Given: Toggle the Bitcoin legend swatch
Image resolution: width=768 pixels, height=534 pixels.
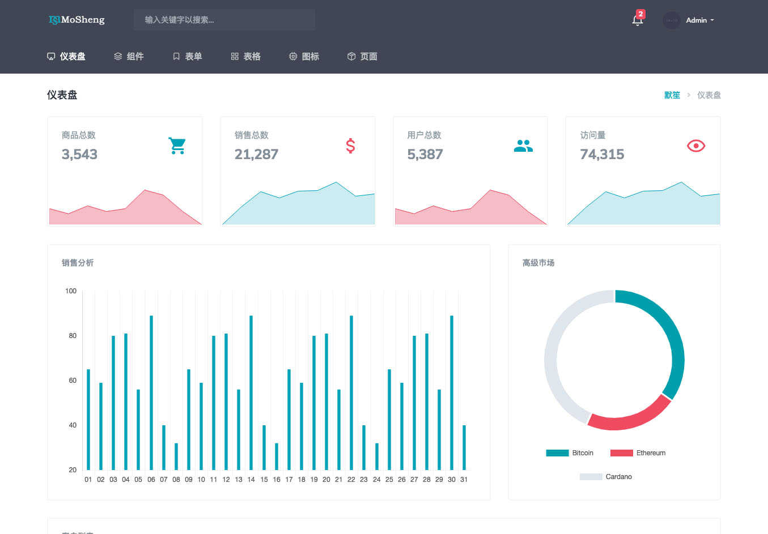Looking at the screenshot, I should pyautogui.click(x=557, y=453).
